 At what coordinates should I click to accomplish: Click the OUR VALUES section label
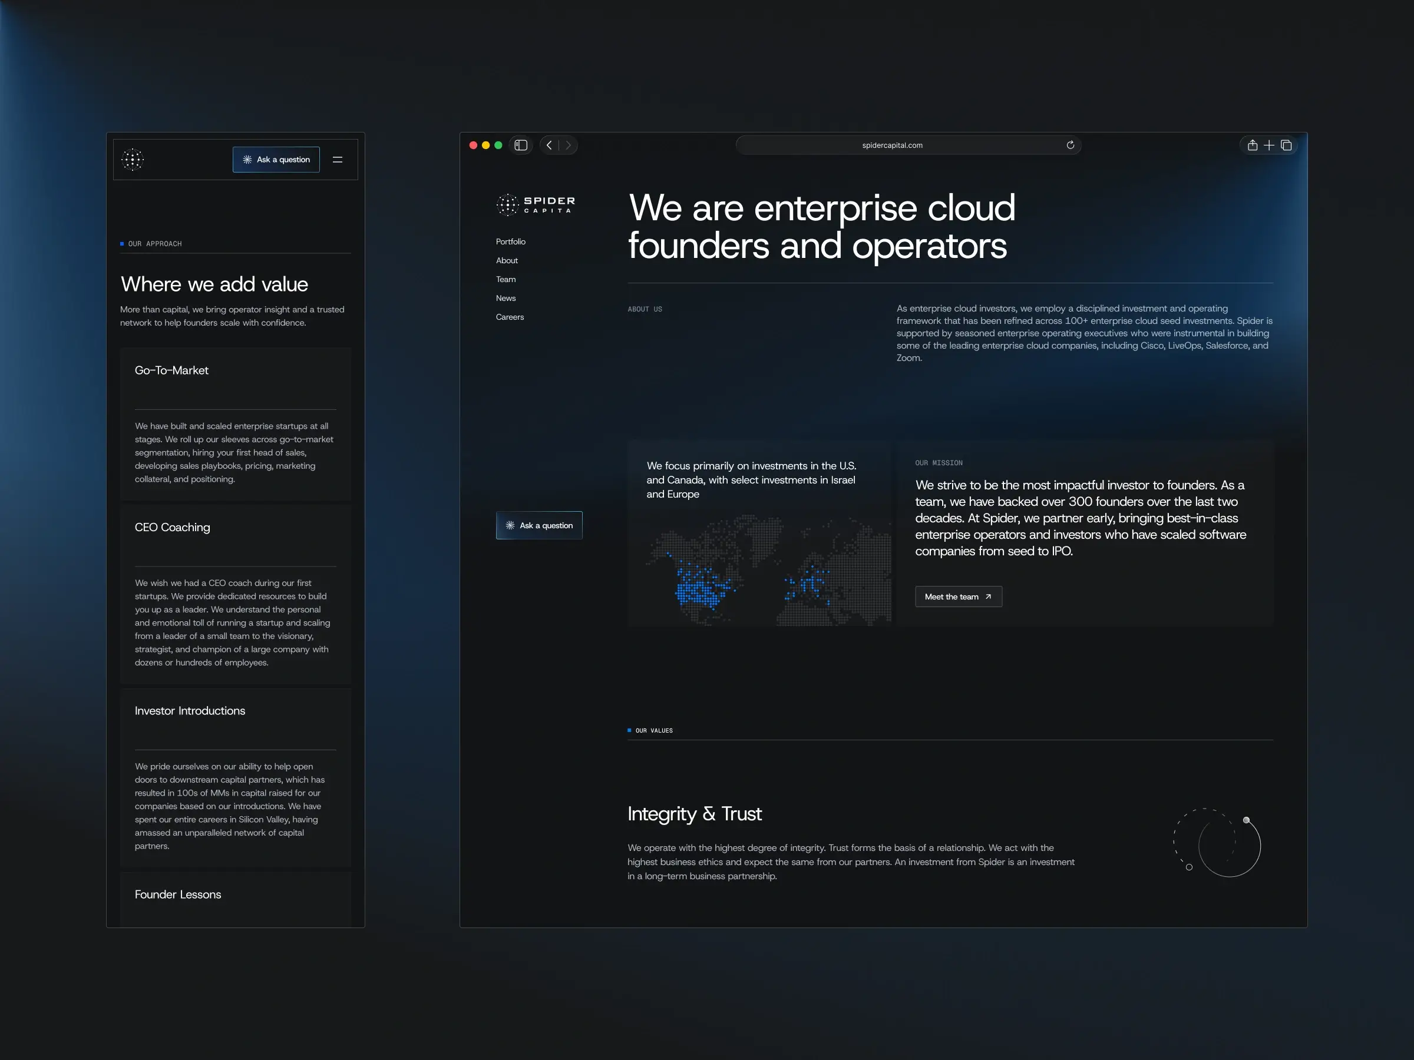coord(654,730)
